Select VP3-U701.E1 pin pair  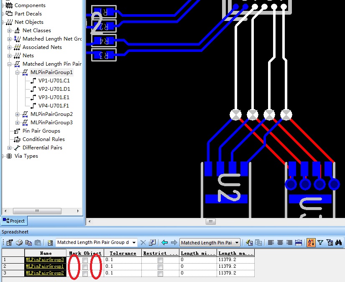pyautogui.click(x=54, y=97)
